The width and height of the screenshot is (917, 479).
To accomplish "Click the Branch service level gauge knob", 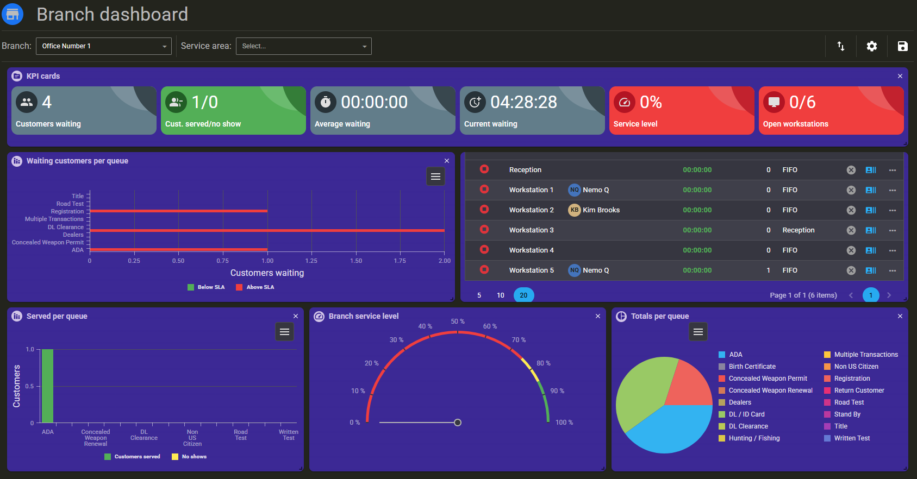I will [458, 423].
